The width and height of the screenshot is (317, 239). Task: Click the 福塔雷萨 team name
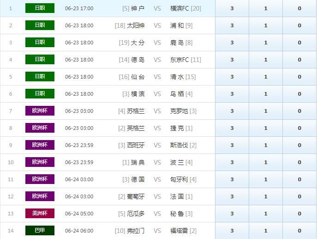[x=179, y=231]
